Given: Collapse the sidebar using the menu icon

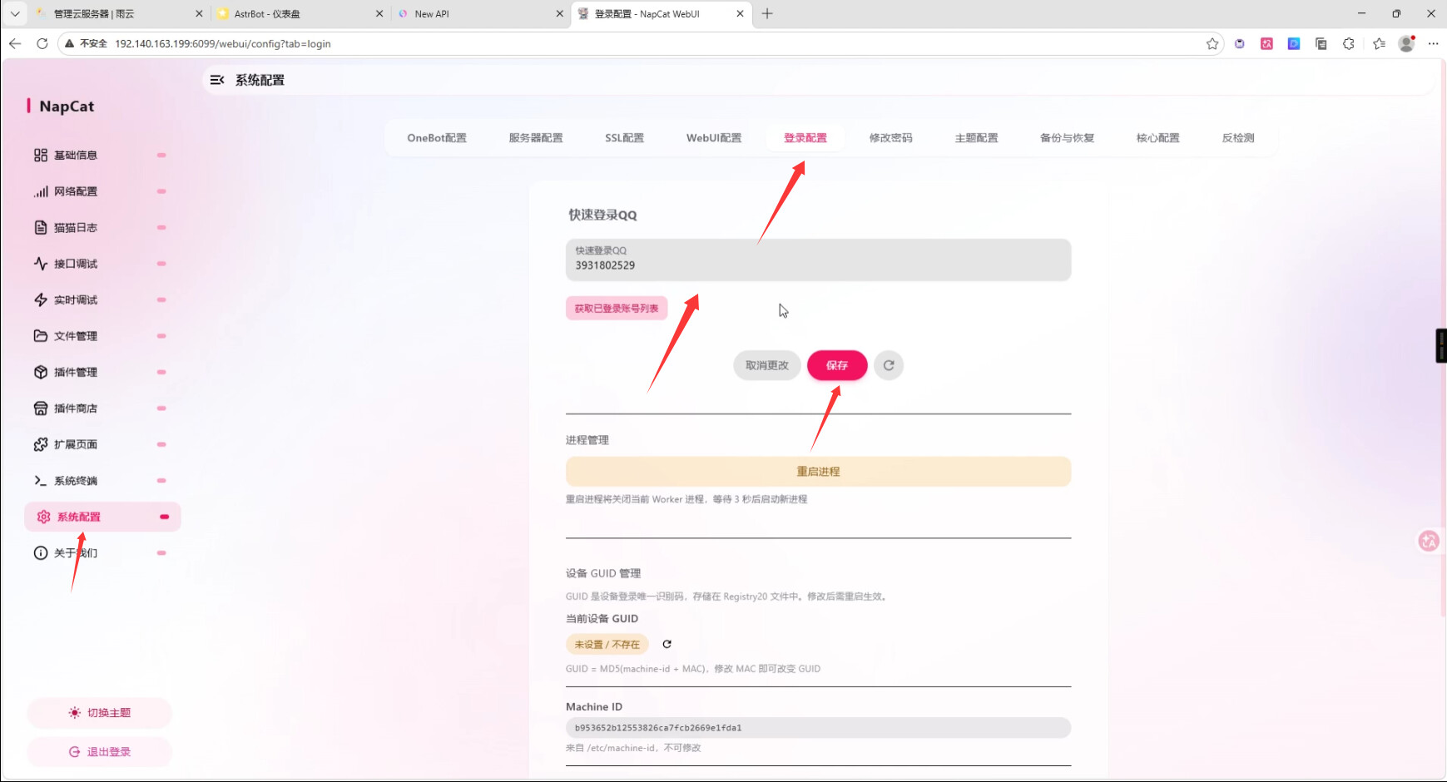Looking at the screenshot, I should click(x=217, y=80).
